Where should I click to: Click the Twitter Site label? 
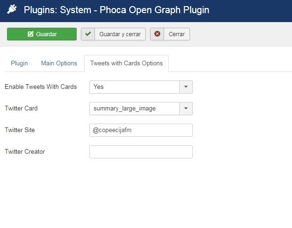tap(20, 130)
